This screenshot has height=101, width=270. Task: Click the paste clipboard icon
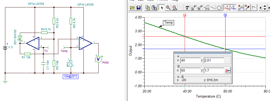coord(154,8)
